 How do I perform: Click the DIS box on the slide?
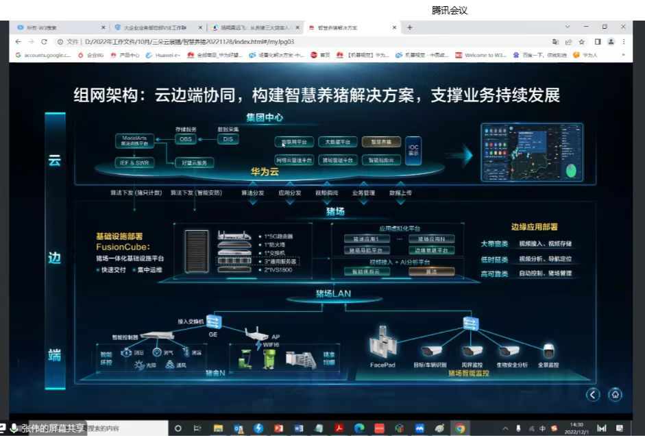228,139
